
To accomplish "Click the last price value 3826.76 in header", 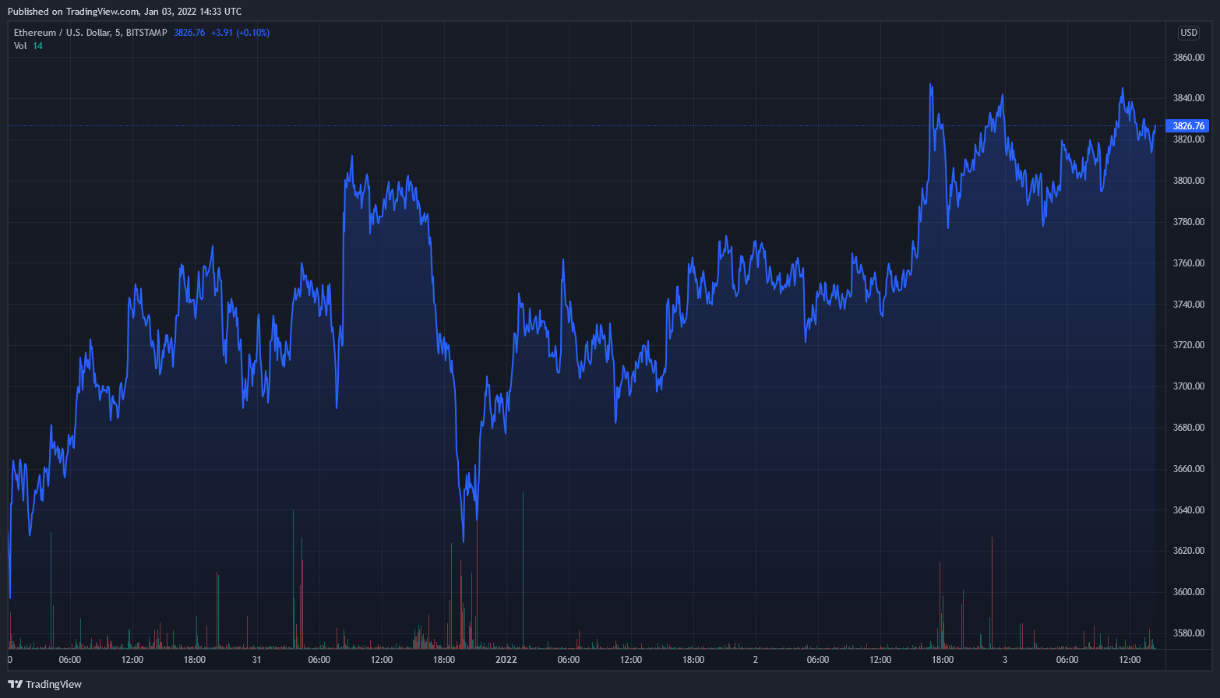I will point(189,33).
